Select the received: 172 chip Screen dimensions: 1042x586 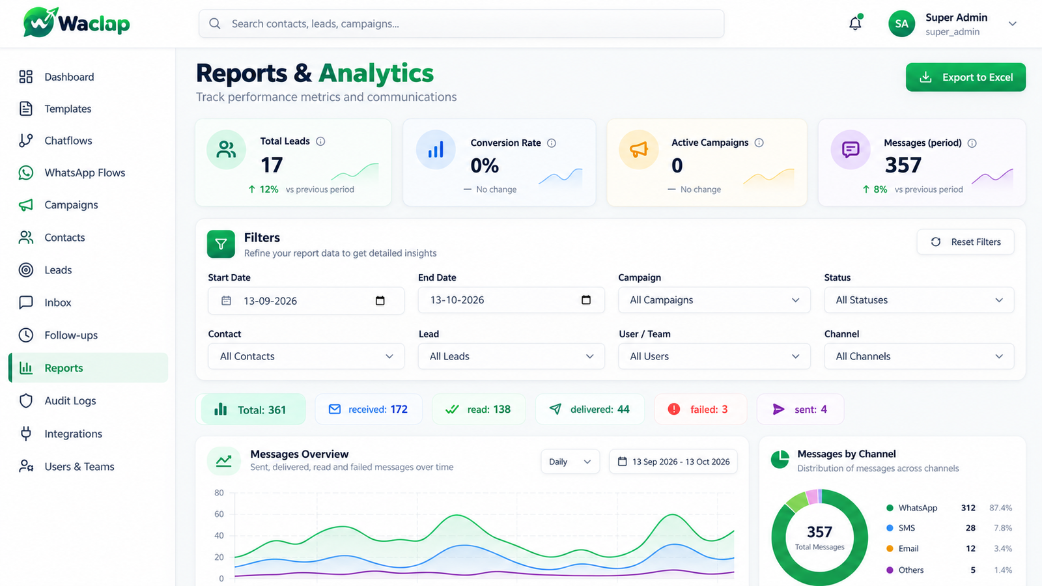[x=369, y=410]
